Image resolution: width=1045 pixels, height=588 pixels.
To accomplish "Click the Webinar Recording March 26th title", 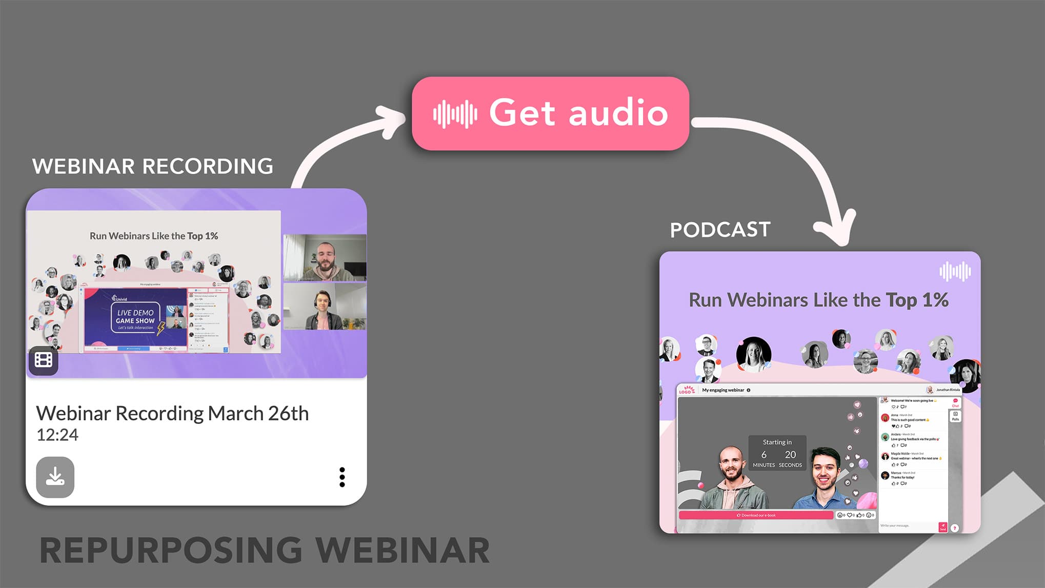I will coord(172,413).
